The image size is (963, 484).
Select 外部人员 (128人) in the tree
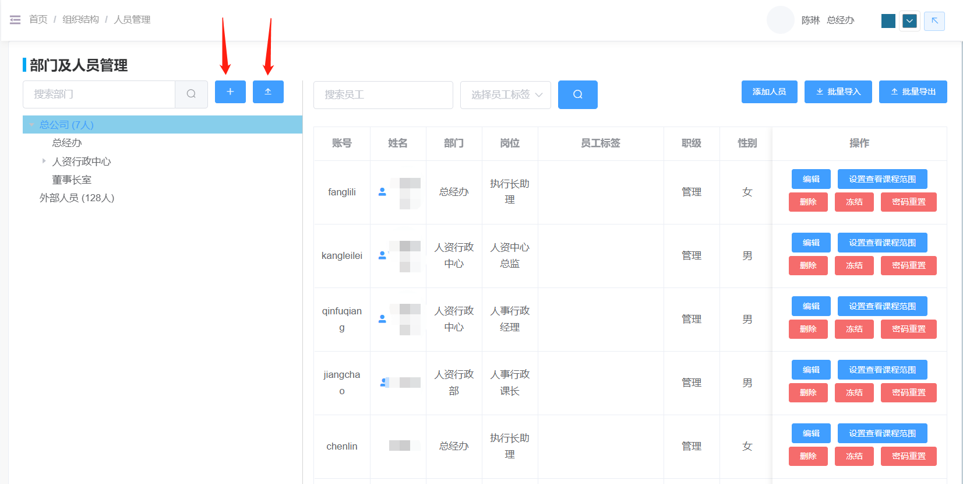point(77,198)
